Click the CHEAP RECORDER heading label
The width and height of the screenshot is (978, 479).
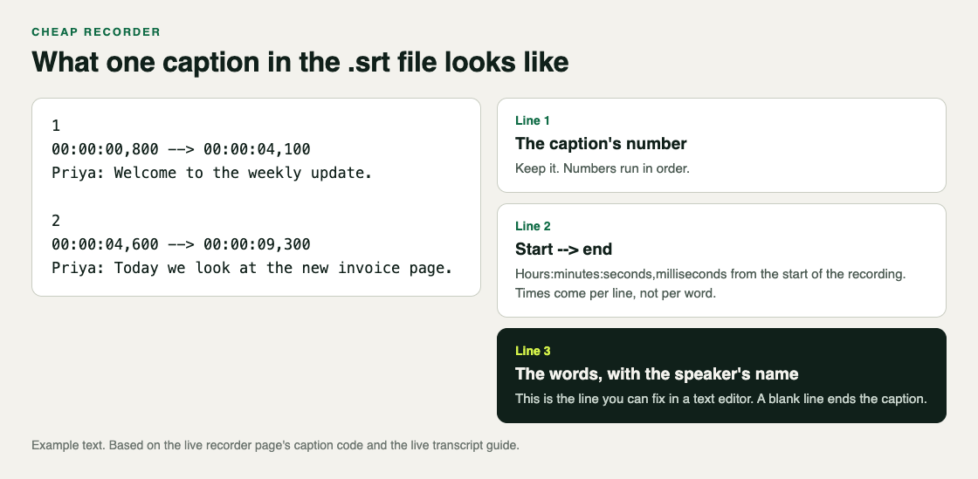pos(96,31)
